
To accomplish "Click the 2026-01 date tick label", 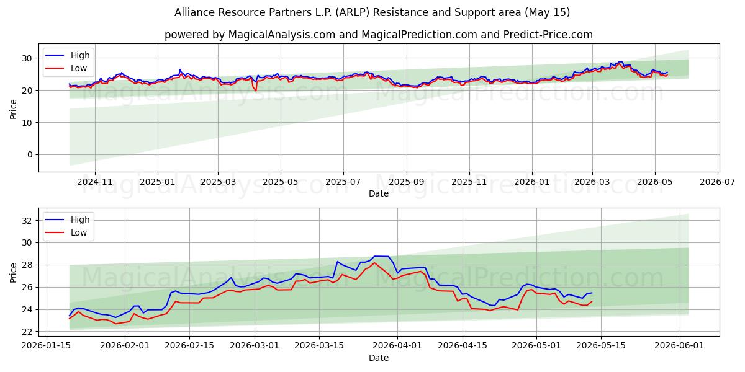I will 532,182.
